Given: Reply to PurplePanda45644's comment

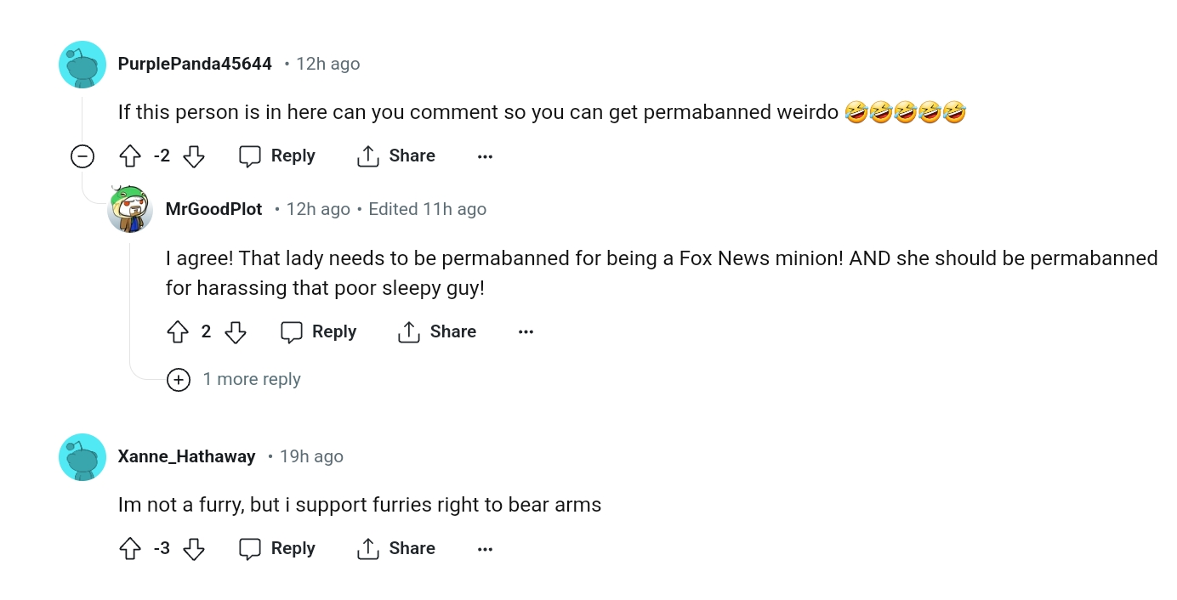Looking at the screenshot, I should pos(277,156).
